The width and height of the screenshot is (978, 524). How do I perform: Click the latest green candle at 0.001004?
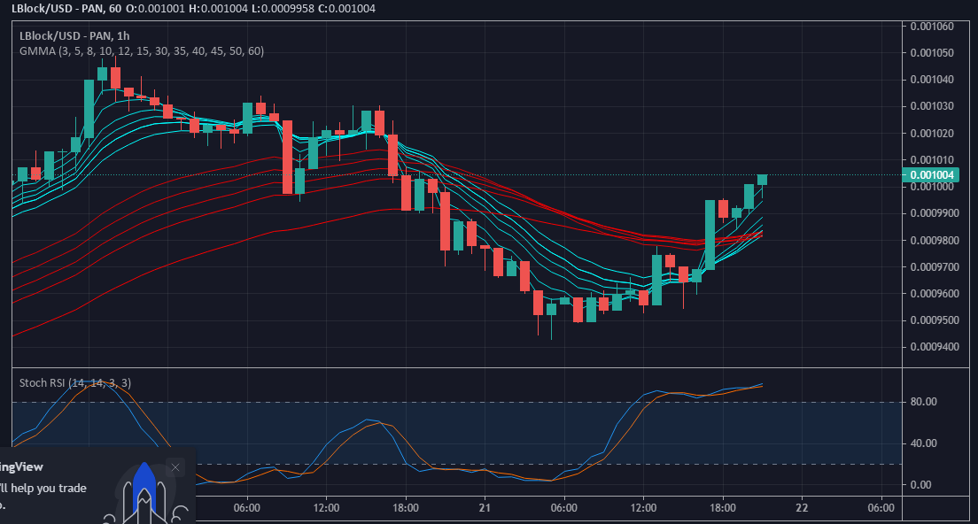coord(762,180)
